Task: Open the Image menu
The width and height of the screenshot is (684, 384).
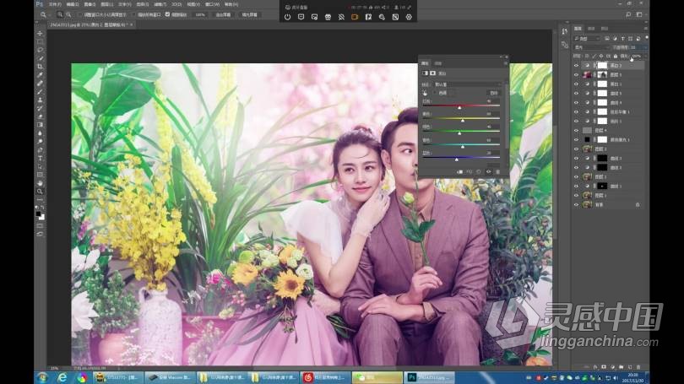Action: point(90,4)
